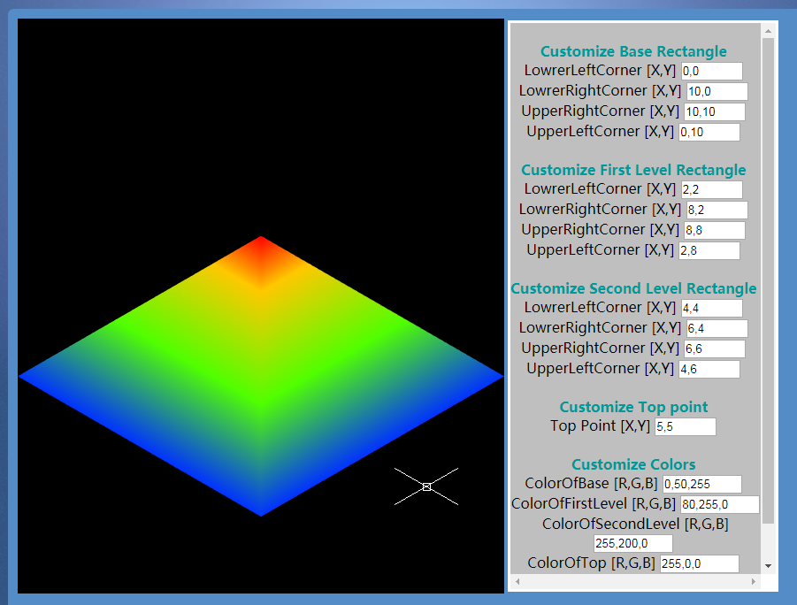Click the Customize Second Level Rectangle heading
Viewport: 797px width, 605px height.
pyautogui.click(x=633, y=288)
